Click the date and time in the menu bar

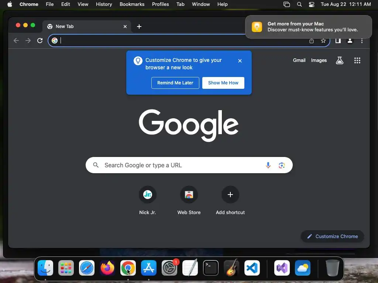coord(346,4)
